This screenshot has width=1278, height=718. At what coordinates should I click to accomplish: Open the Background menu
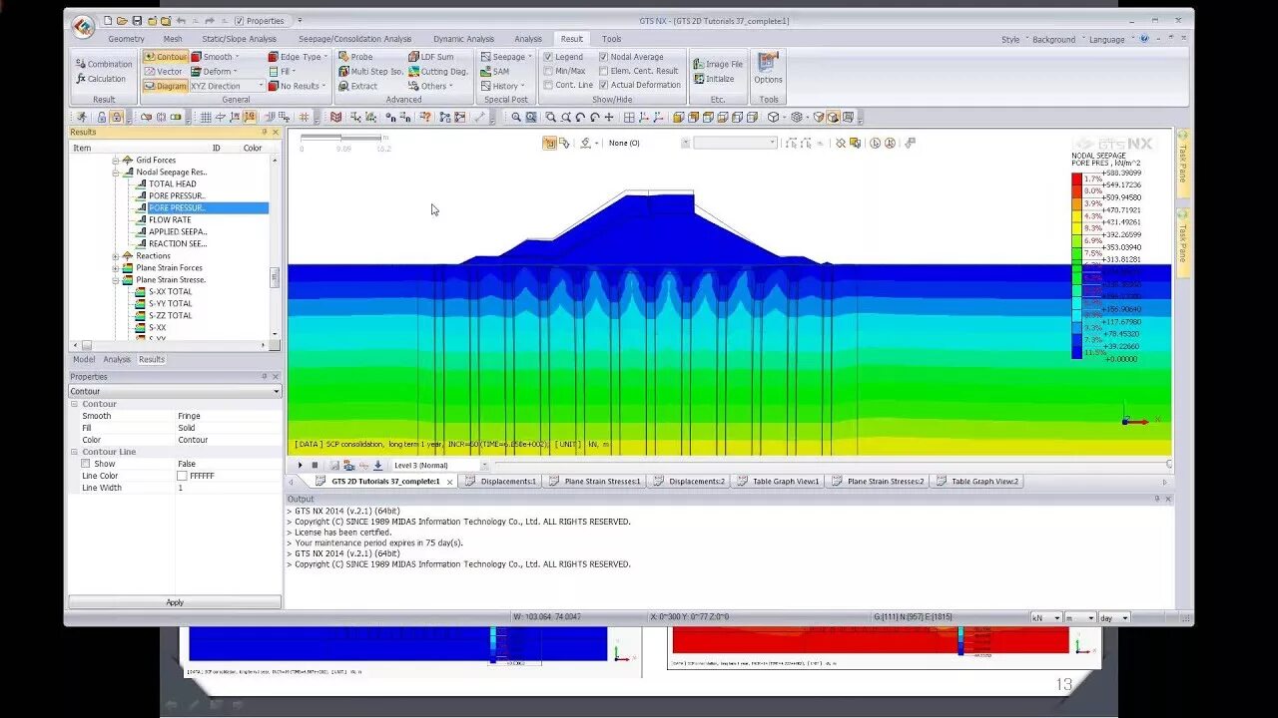[x=1054, y=39]
